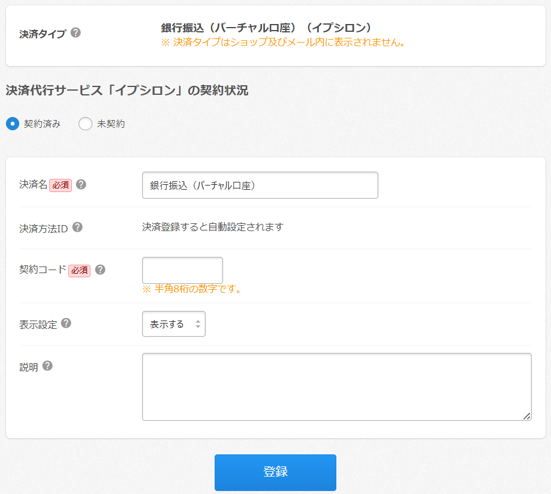Open the help tooltip beside 決済名
The height and width of the screenshot is (494, 551).
click(81, 184)
